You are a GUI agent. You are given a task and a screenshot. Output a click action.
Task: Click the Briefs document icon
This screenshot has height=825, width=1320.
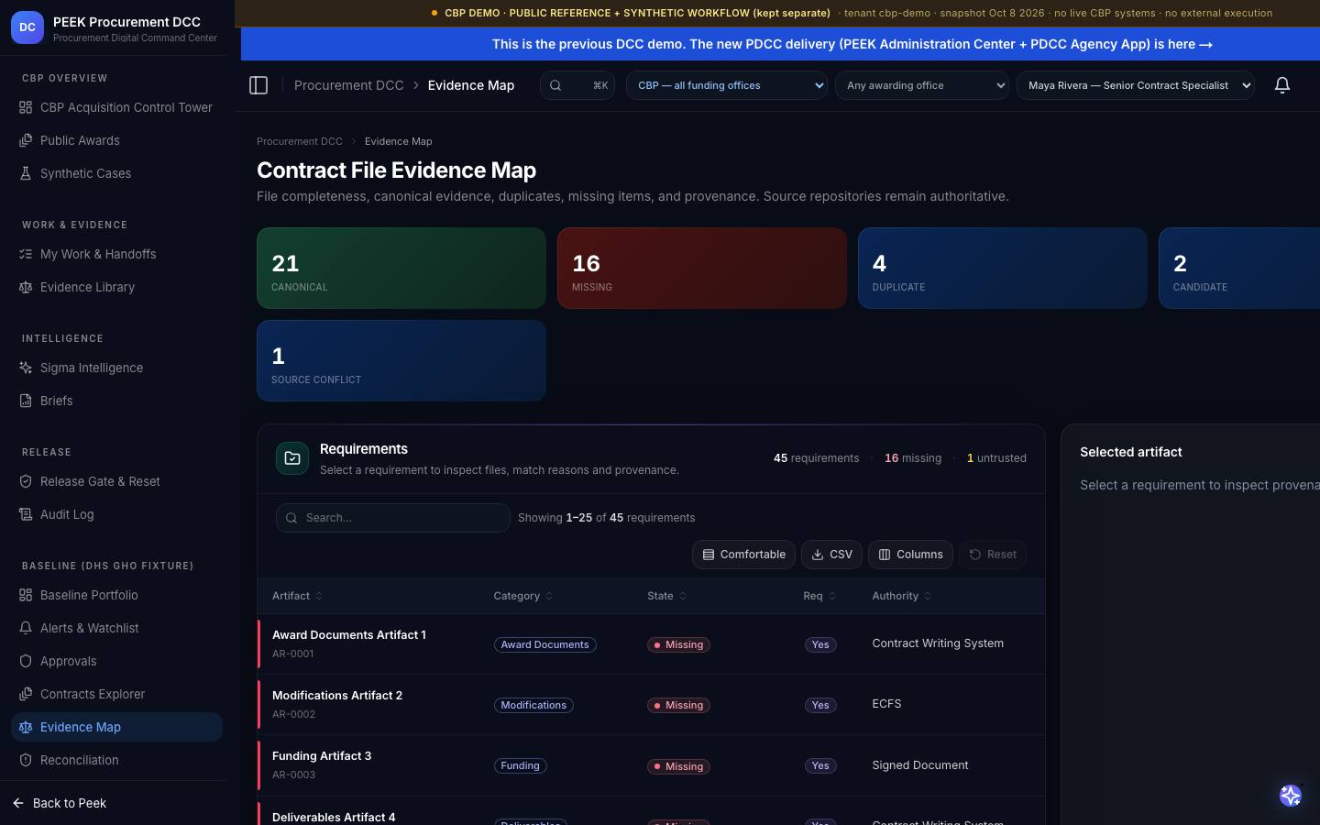click(26, 401)
